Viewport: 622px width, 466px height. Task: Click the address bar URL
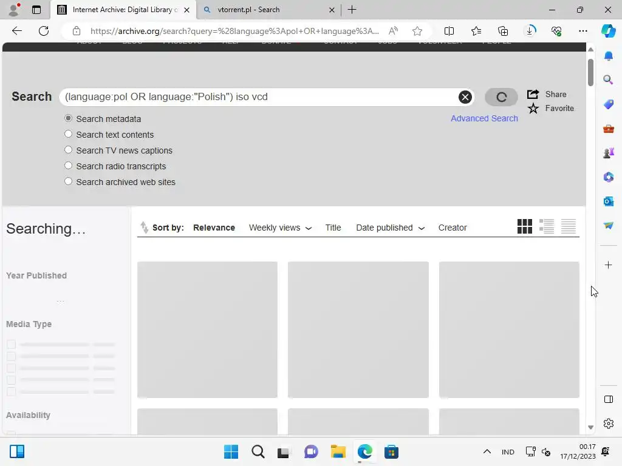click(x=234, y=31)
